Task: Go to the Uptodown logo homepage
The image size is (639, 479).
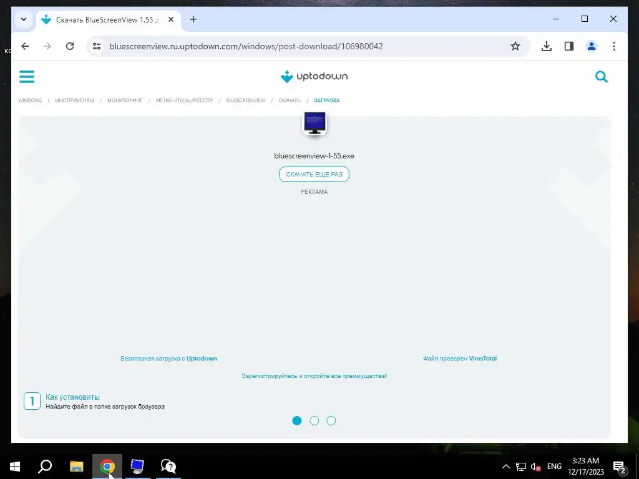Action: click(315, 76)
